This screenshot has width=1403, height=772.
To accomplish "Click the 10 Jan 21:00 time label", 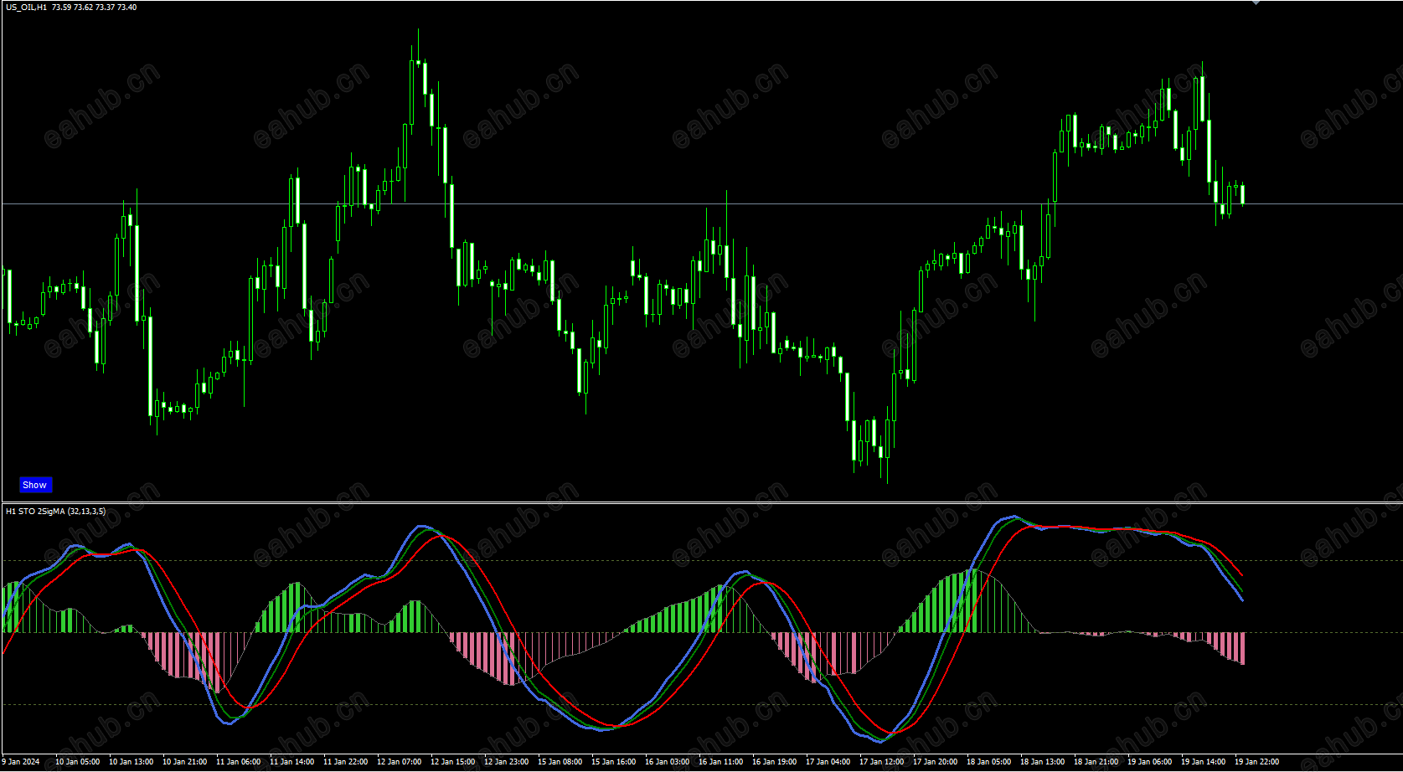I will (184, 762).
